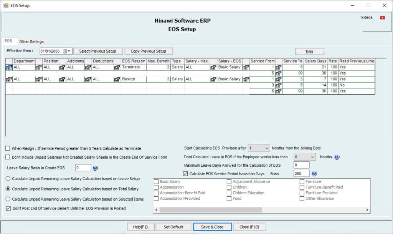Tick the Food checkbox
The image size is (393, 234).
point(229,199)
